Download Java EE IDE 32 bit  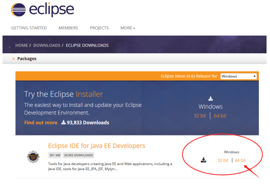tap(223, 160)
